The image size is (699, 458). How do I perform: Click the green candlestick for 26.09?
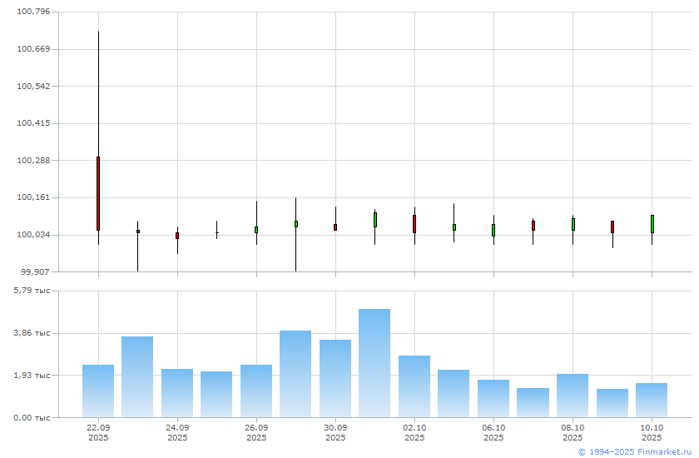click(x=256, y=230)
